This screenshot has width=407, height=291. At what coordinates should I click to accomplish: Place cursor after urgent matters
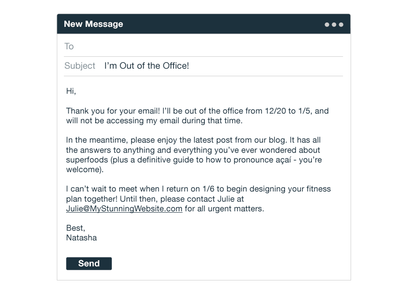click(264, 209)
